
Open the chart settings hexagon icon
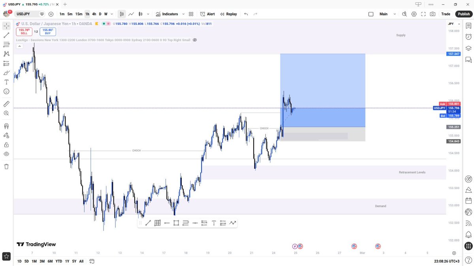[x=414, y=14]
